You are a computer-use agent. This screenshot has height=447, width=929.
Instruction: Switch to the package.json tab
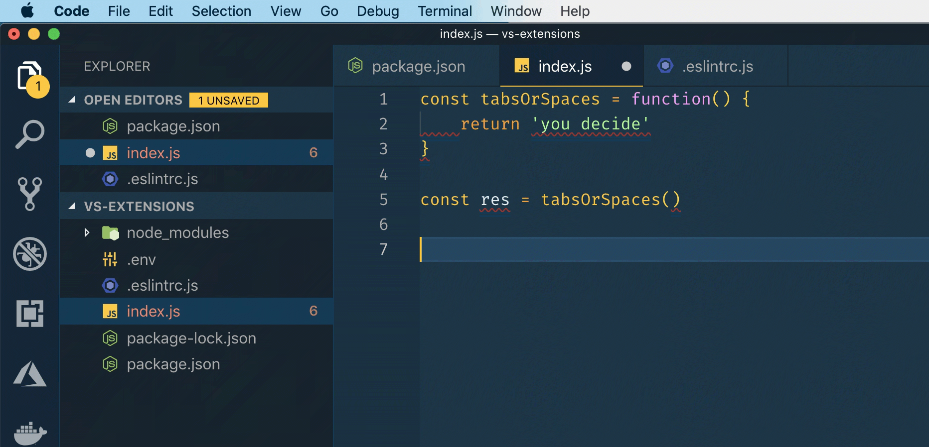(x=418, y=66)
